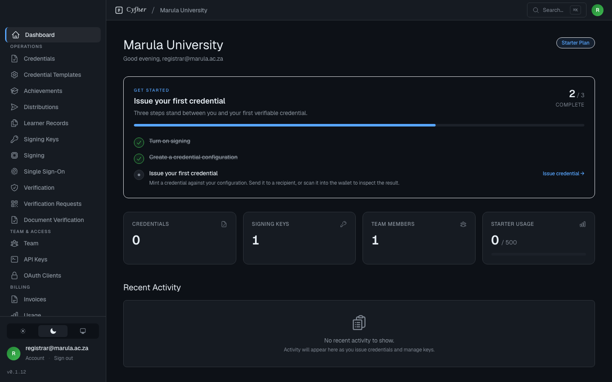The width and height of the screenshot is (612, 382).
Task: Click the OAuth Clients lock icon
Action: pos(14,275)
